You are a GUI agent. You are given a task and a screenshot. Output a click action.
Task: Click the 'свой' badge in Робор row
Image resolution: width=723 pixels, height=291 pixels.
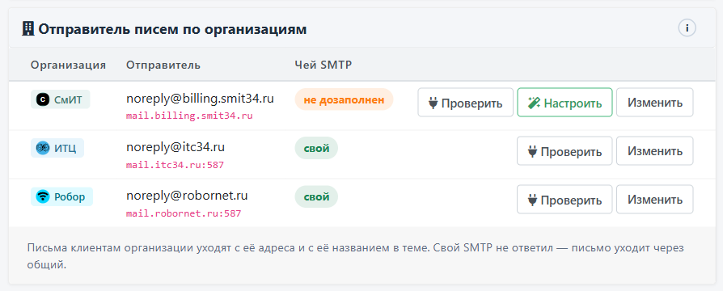coord(316,197)
